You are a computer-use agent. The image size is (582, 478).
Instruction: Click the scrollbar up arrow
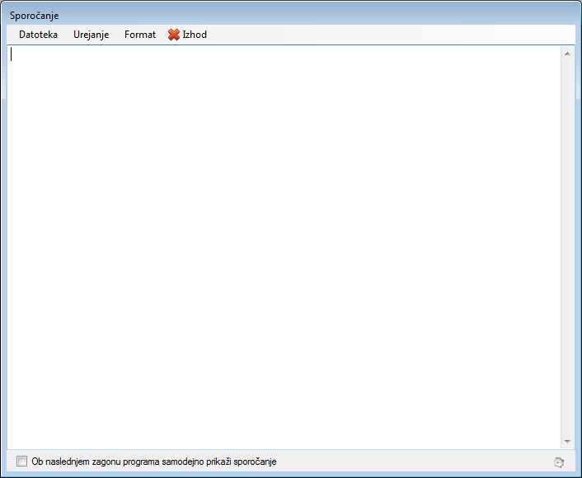(567, 54)
